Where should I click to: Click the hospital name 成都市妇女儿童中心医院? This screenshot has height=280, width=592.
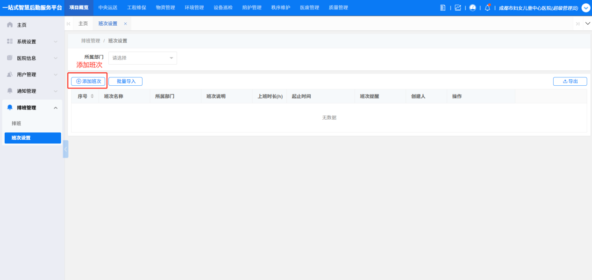pyautogui.click(x=525, y=8)
